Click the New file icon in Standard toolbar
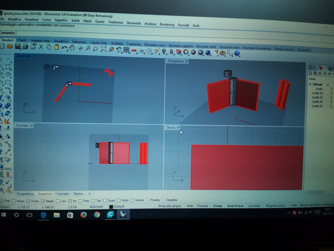This screenshot has width=334, height=251. (x=2, y=47)
